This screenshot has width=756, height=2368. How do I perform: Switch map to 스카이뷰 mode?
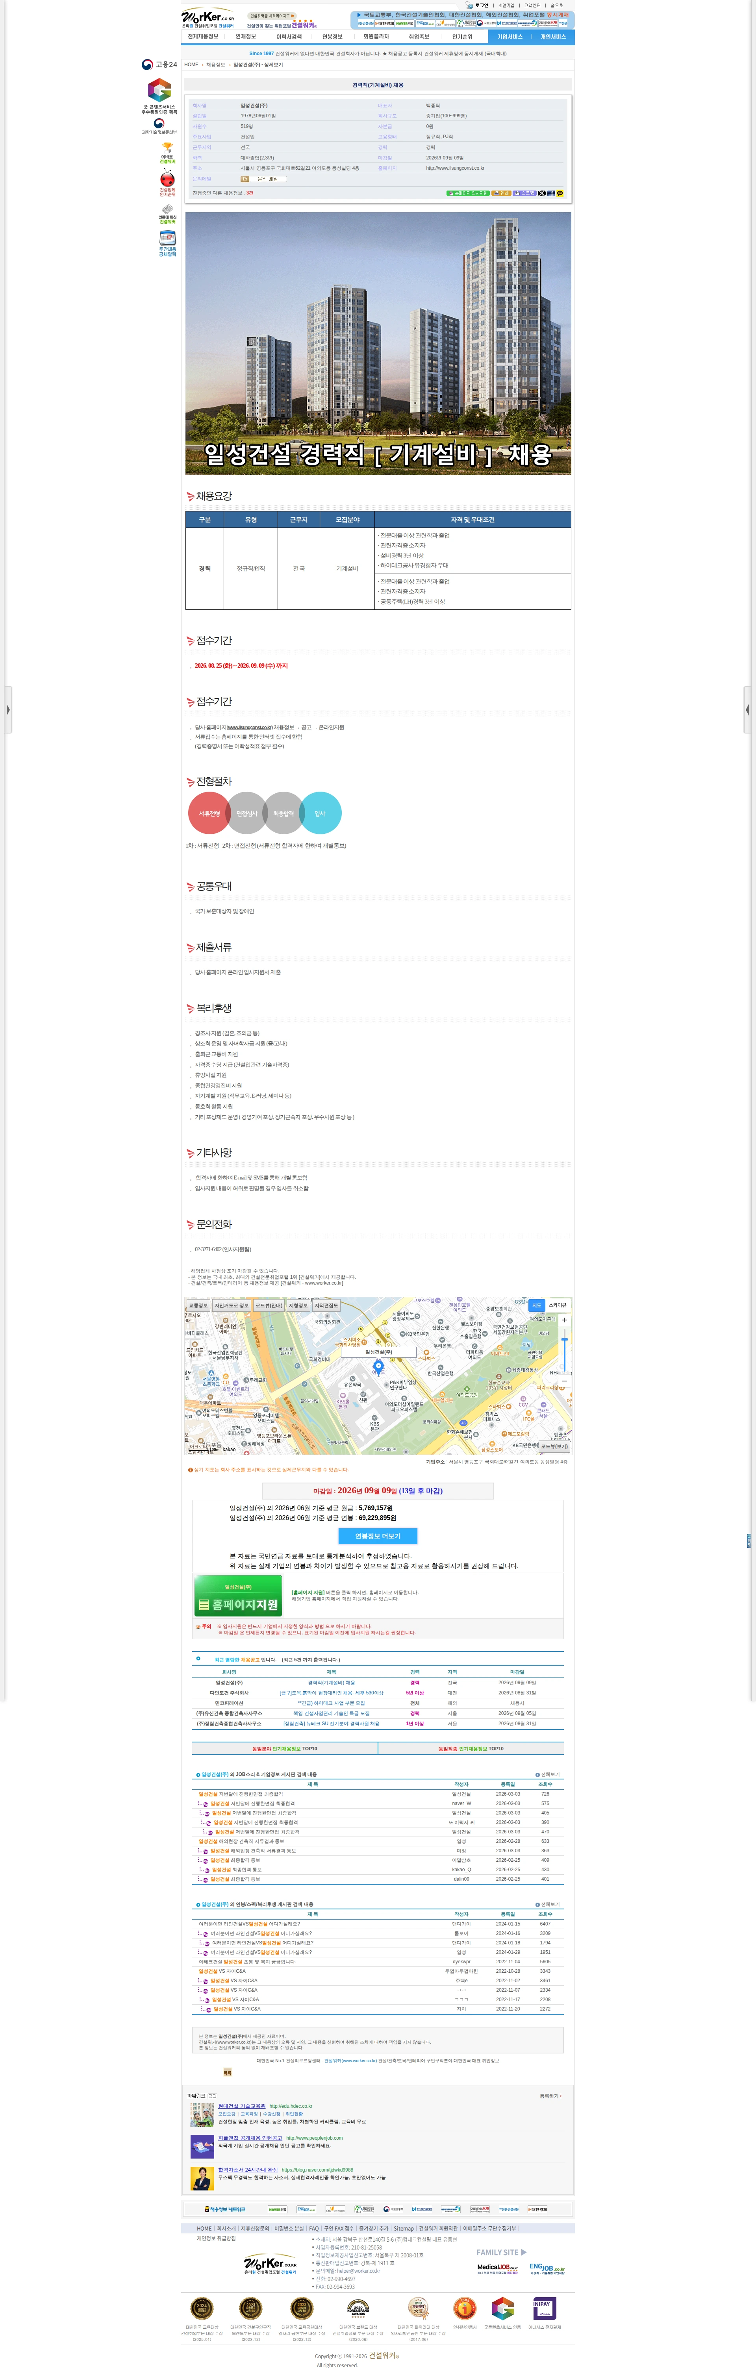[558, 1305]
